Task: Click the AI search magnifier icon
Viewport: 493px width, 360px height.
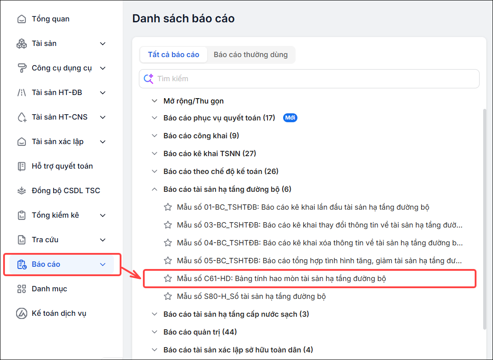Action: coord(148,79)
